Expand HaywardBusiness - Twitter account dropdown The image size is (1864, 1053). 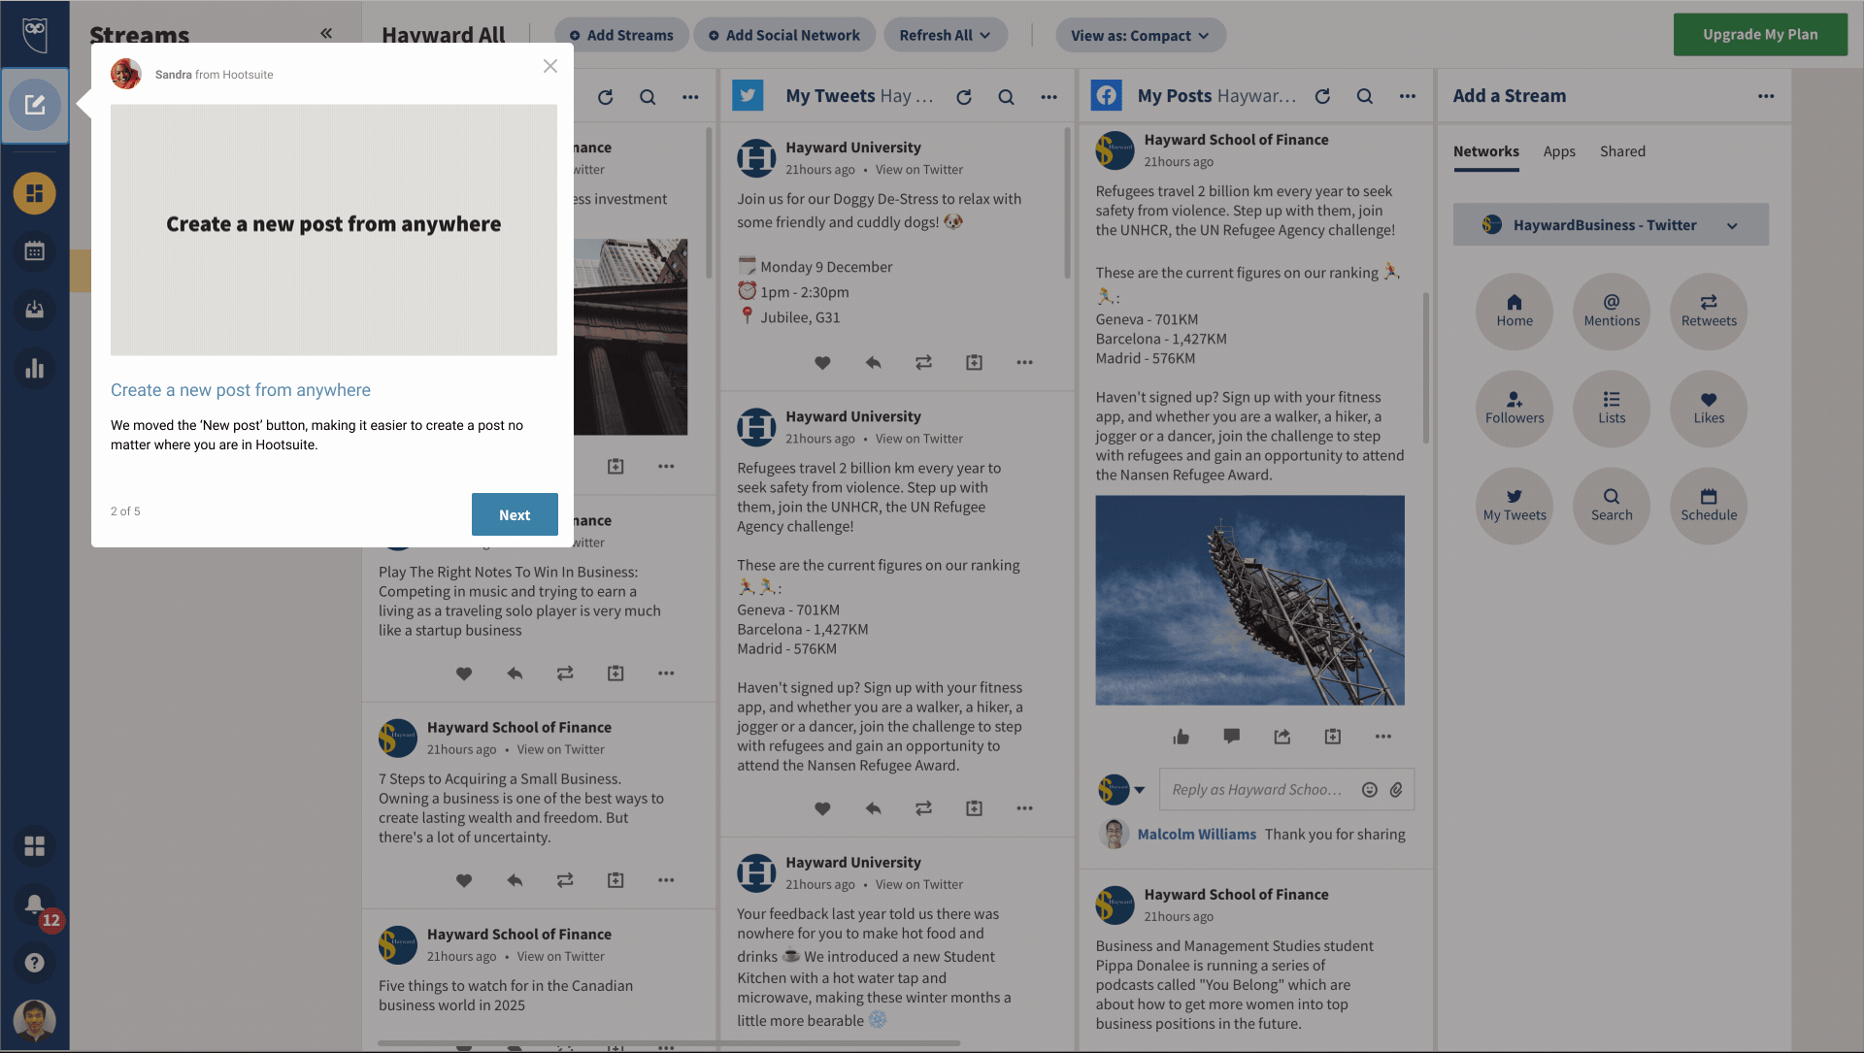coord(1611,225)
